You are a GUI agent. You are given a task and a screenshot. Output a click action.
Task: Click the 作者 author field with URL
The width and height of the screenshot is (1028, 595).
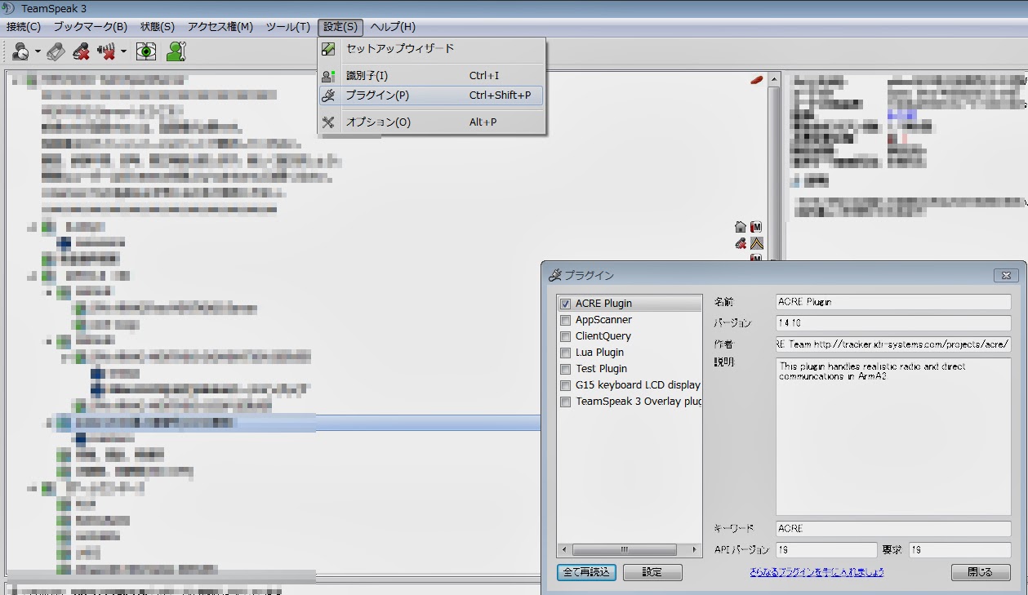pyautogui.click(x=893, y=344)
